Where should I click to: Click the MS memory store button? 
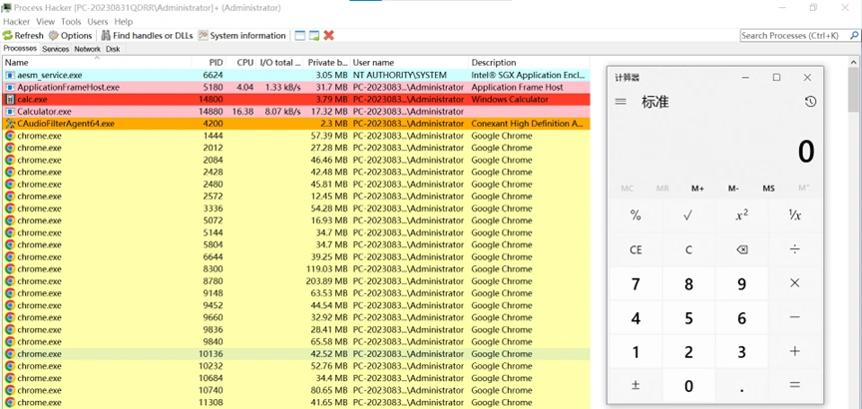click(768, 189)
